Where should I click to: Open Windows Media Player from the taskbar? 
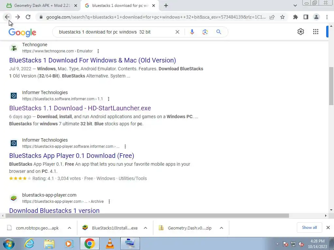tap(68, 243)
